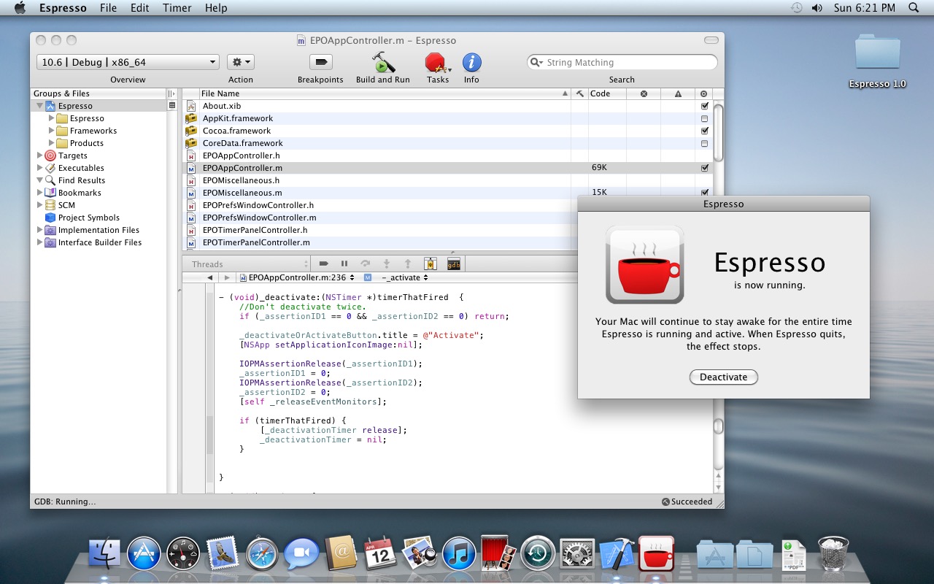The image size is (934, 584).
Task: Click Project Symbols blue cube icon
Action: pyautogui.click(x=50, y=218)
